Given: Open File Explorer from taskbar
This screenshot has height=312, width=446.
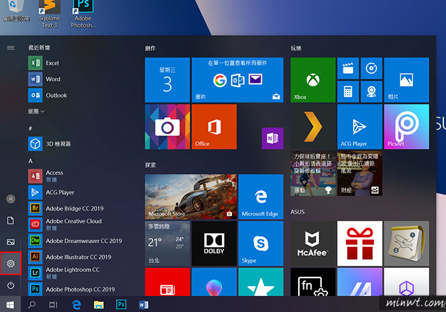Looking at the screenshot, I should (99, 304).
